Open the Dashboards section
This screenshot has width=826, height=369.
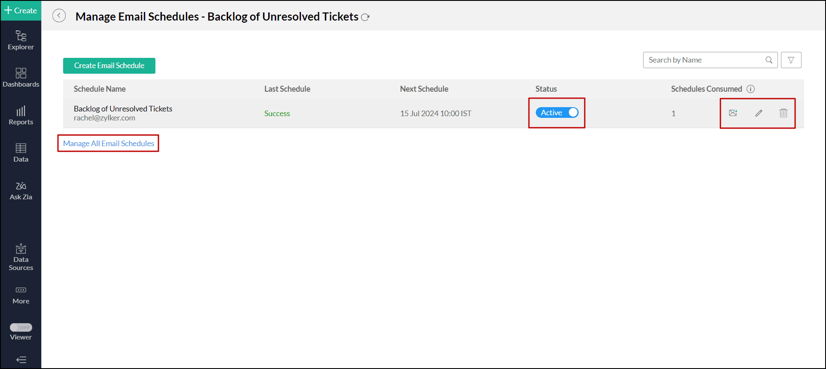21,77
